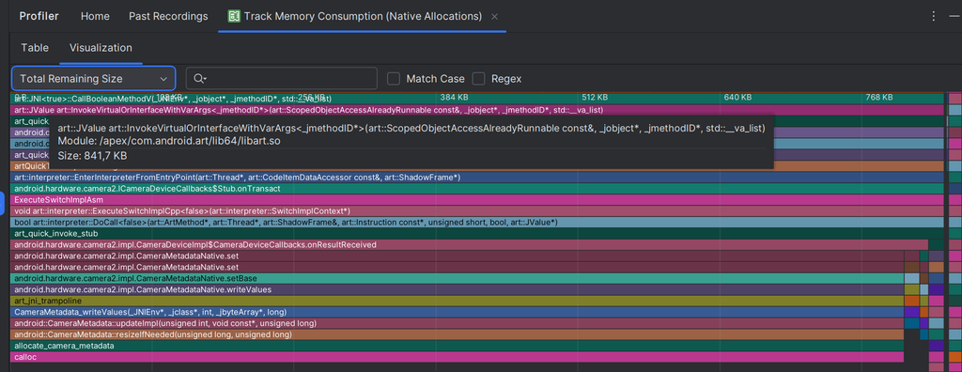Image resolution: width=962 pixels, height=372 pixels.
Task: Select the CameraMetadataNative.setBase frame
Action: click(x=458, y=278)
